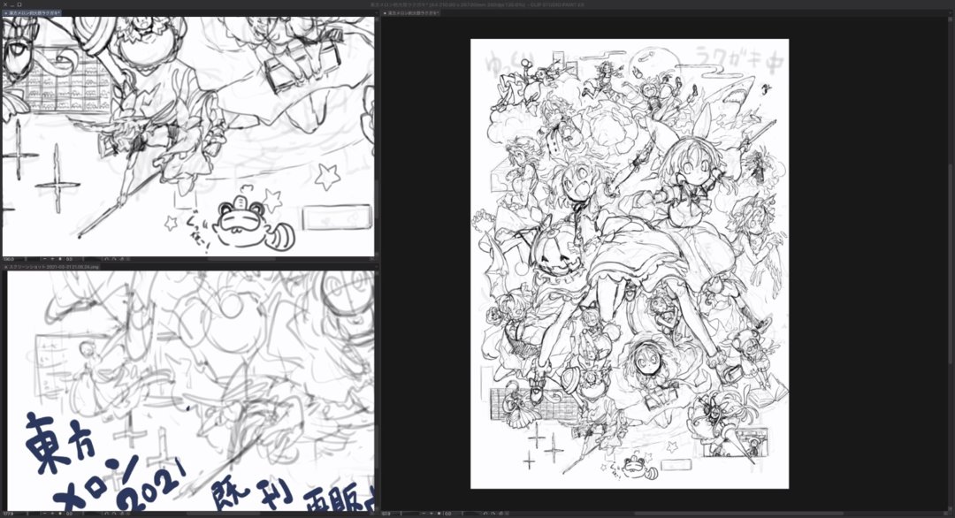Click zoom in in top-left pane status bar
This screenshot has width=955, height=518.
(x=52, y=259)
